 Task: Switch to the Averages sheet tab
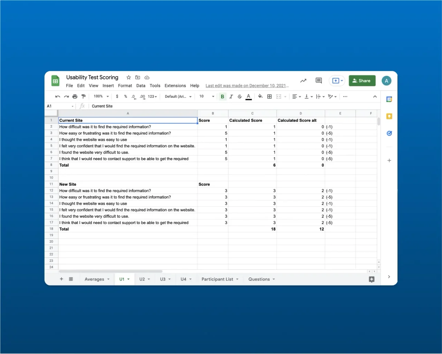(97, 279)
